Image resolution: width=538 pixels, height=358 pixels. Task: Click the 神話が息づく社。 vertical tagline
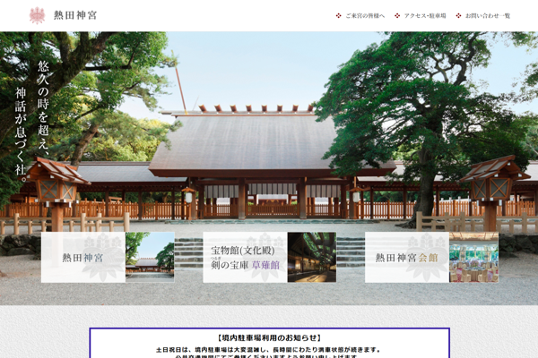click(x=21, y=136)
